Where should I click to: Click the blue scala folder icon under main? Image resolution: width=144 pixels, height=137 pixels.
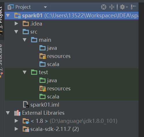tap(43, 64)
